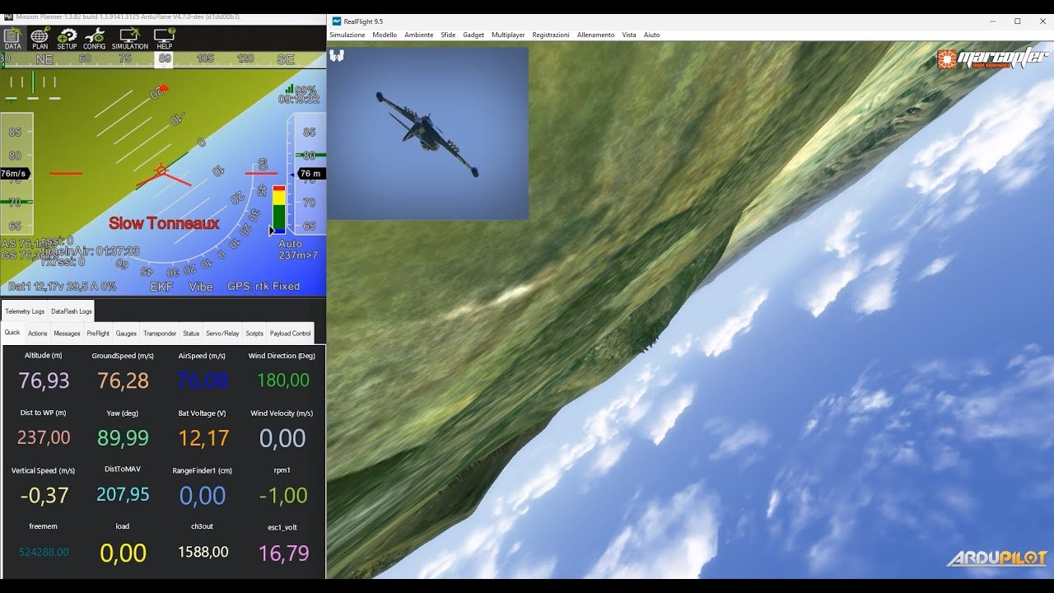Switch to Telemetry Logs tab

click(25, 311)
